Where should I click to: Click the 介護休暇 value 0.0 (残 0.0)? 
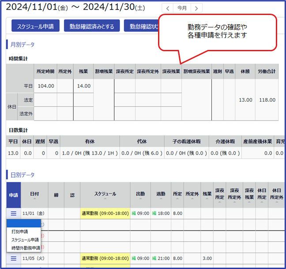(225, 153)
